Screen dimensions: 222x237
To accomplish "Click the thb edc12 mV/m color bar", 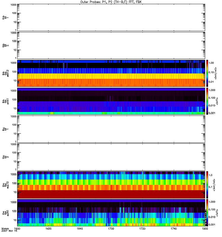I will point(207,73).
